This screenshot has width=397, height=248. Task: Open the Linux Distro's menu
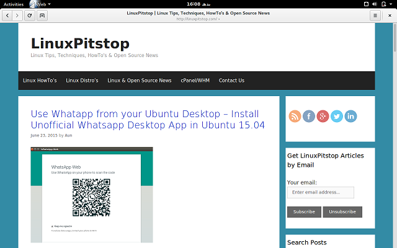click(82, 81)
